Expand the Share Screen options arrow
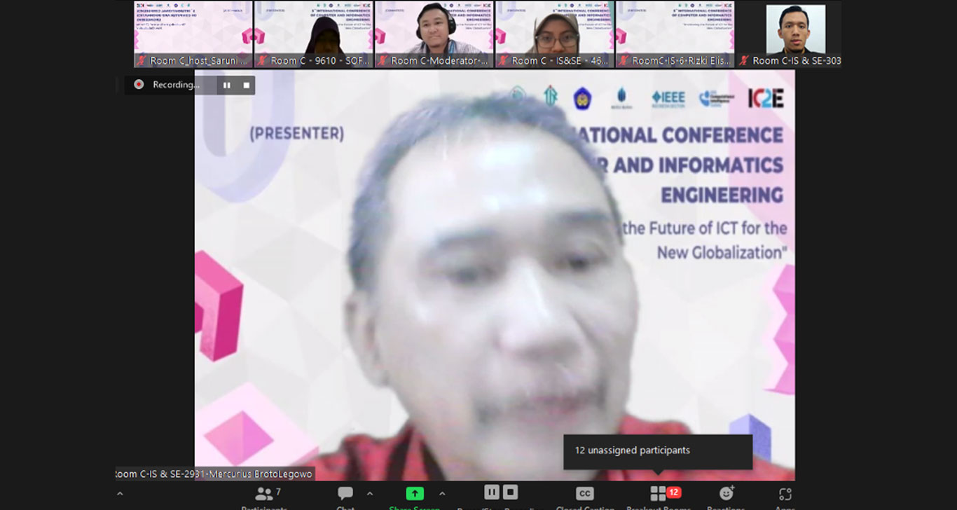 pyautogui.click(x=442, y=494)
